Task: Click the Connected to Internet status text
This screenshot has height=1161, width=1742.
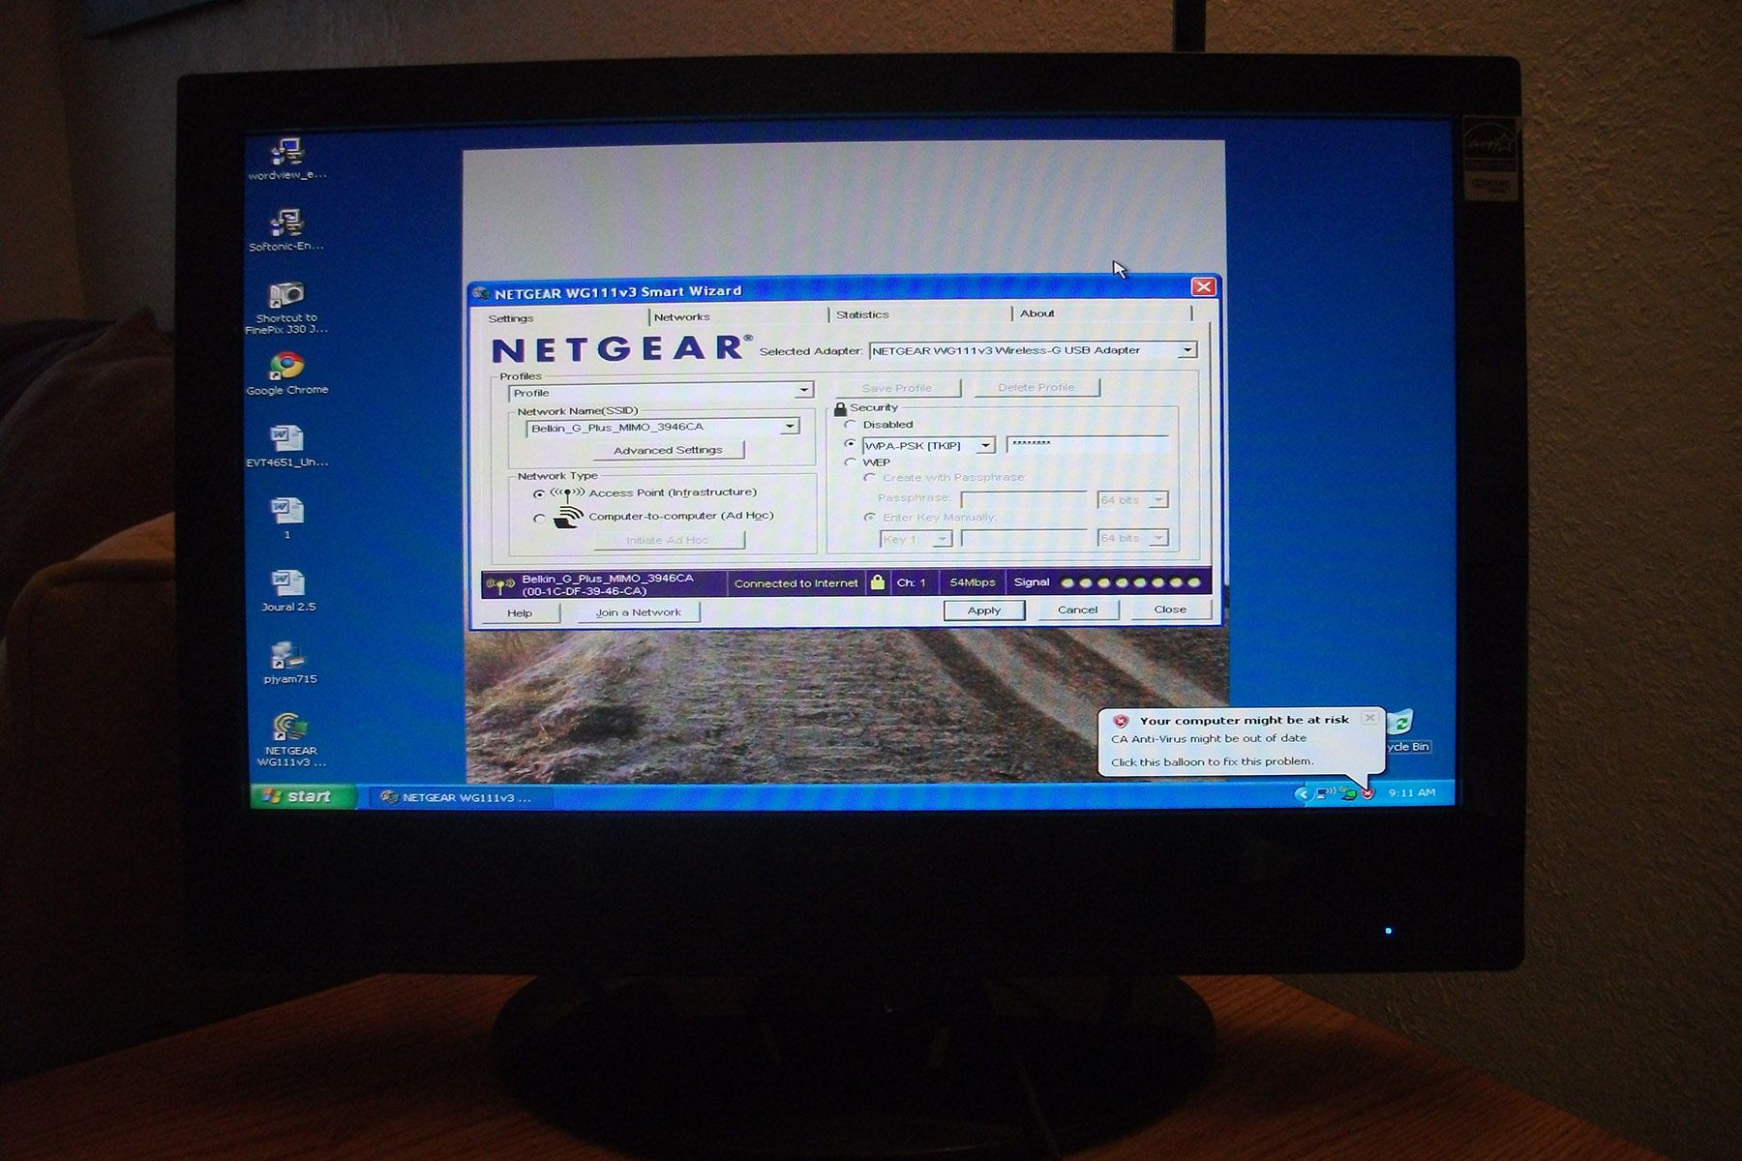Action: [x=796, y=583]
